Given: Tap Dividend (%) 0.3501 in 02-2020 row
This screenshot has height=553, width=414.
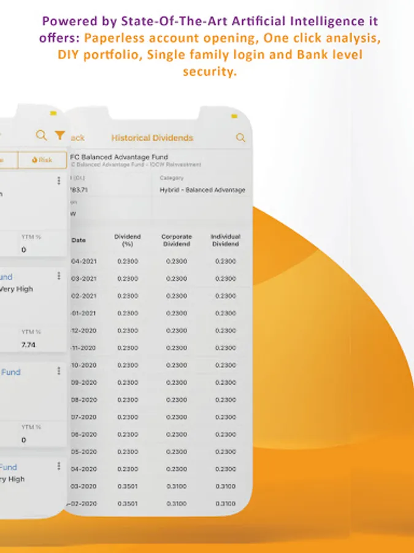Looking at the screenshot, I should pyautogui.click(x=128, y=504).
